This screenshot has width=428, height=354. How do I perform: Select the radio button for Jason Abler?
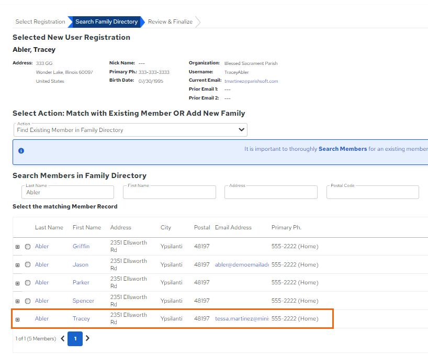point(28,264)
